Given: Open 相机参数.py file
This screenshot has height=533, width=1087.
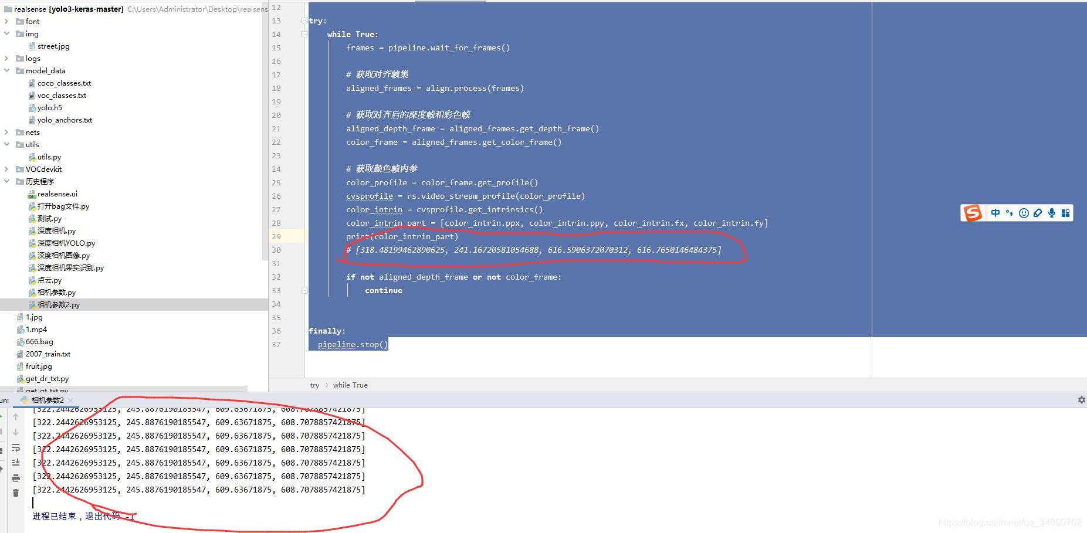Looking at the screenshot, I should coord(56,292).
